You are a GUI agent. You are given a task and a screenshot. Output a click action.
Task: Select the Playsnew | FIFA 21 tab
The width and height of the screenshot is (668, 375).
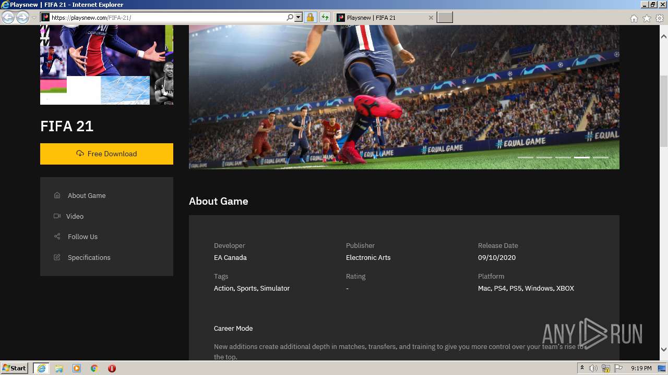click(x=385, y=17)
